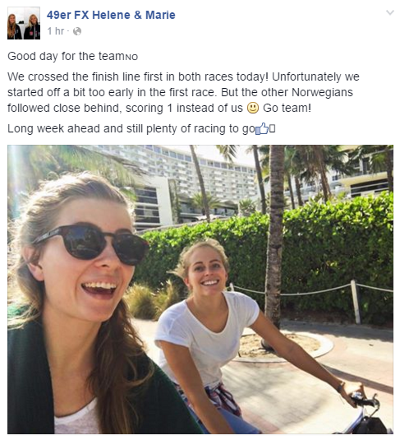Click the 'Long week ahead' sentence
This screenshot has width=400, height=440.
(141, 129)
